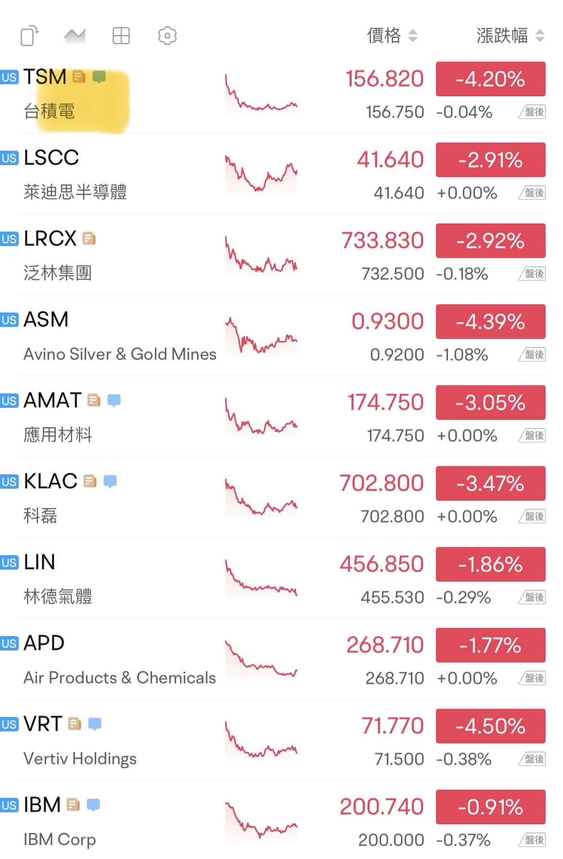The width and height of the screenshot is (563, 859).
Task: Toggle the mini chart display icon
Action: [75, 36]
